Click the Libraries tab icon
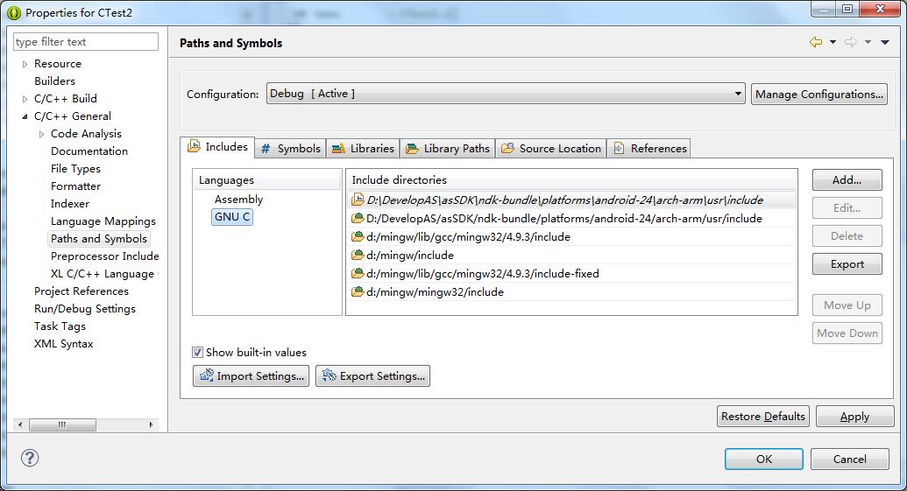This screenshot has height=491, width=907. [338, 149]
